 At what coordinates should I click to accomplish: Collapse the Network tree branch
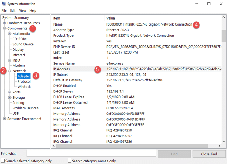9,71
